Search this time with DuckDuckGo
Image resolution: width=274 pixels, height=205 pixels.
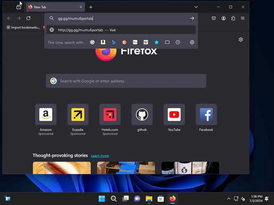click(x=124, y=42)
